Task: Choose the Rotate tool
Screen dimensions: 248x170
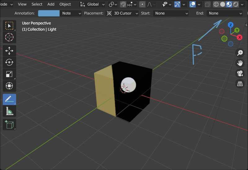Action: click(9, 63)
